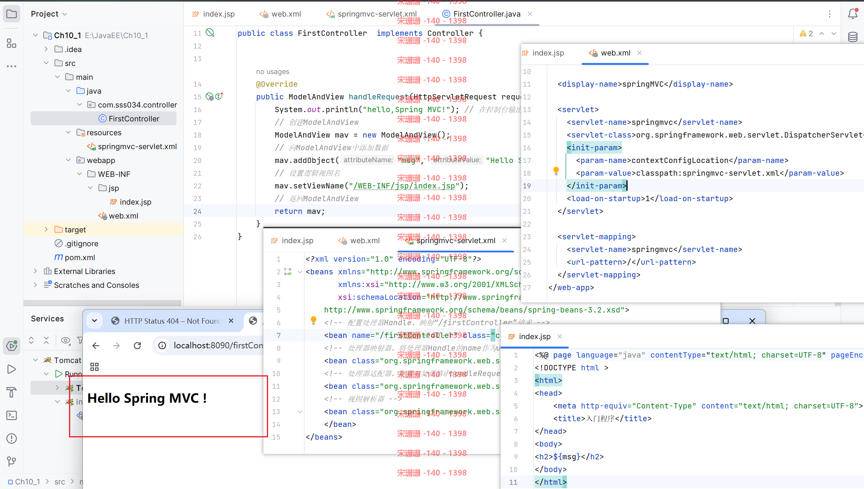This screenshot has height=489, width=864.
Task: Switch to web.xml tab in main editor
Action: pos(280,14)
